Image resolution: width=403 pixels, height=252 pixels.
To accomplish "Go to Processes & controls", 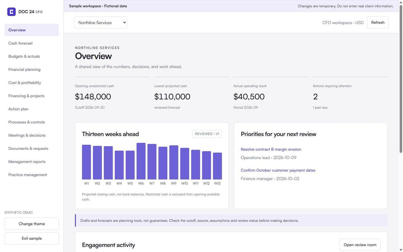I will pos(32,122).
